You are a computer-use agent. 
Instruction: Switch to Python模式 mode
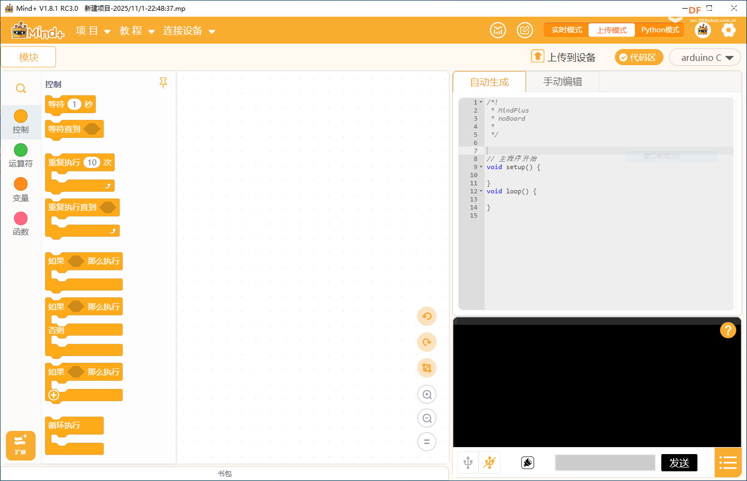[660, 30]
